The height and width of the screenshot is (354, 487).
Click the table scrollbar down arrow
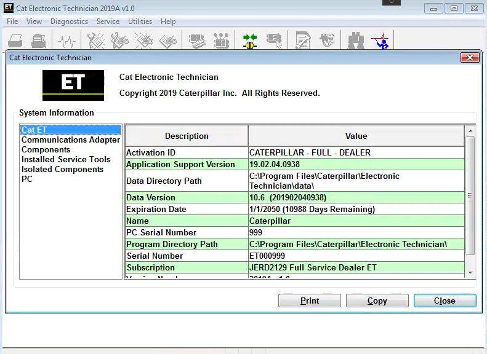[x=470, y=273]
